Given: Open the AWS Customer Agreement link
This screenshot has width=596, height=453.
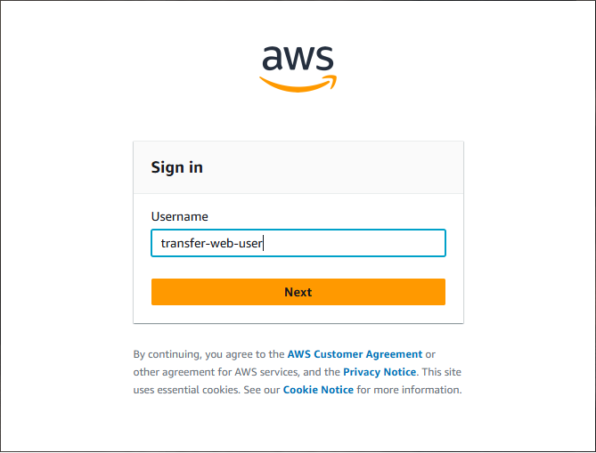Looking at the screenshot, I should [355, 354].
